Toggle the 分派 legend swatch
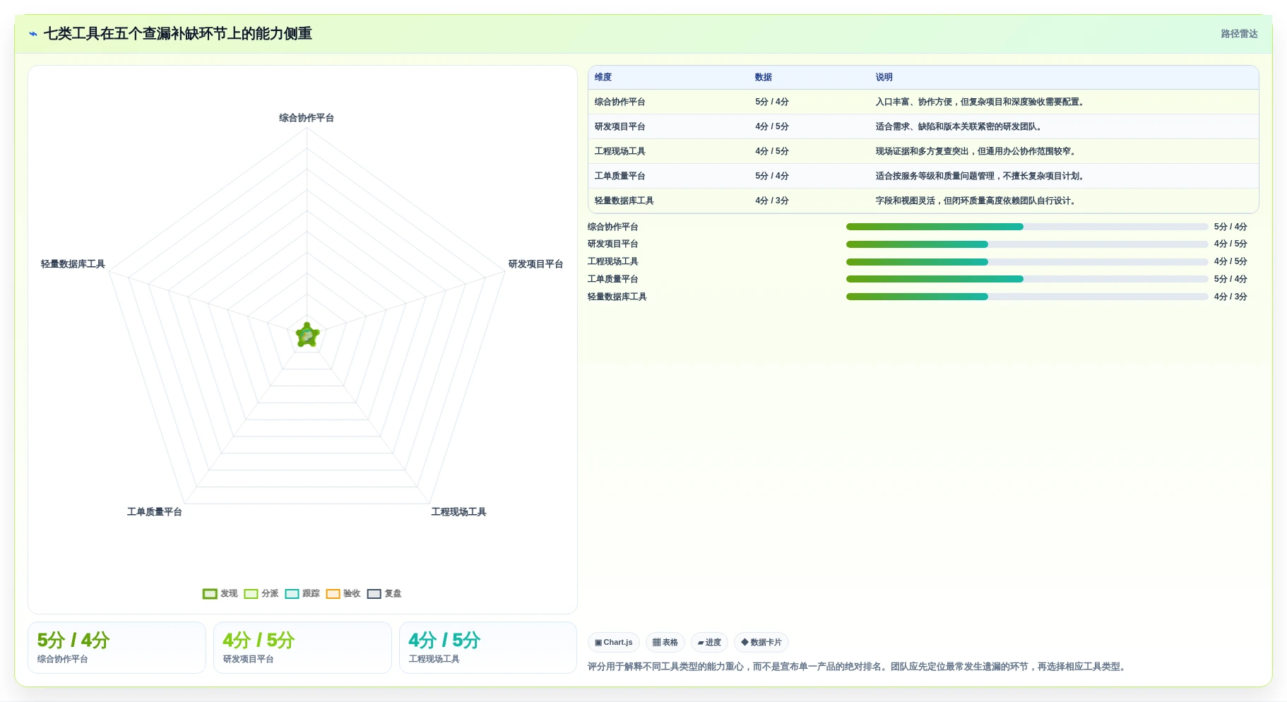The height and width of the screenshot is (702, 1287). (251, 594)
